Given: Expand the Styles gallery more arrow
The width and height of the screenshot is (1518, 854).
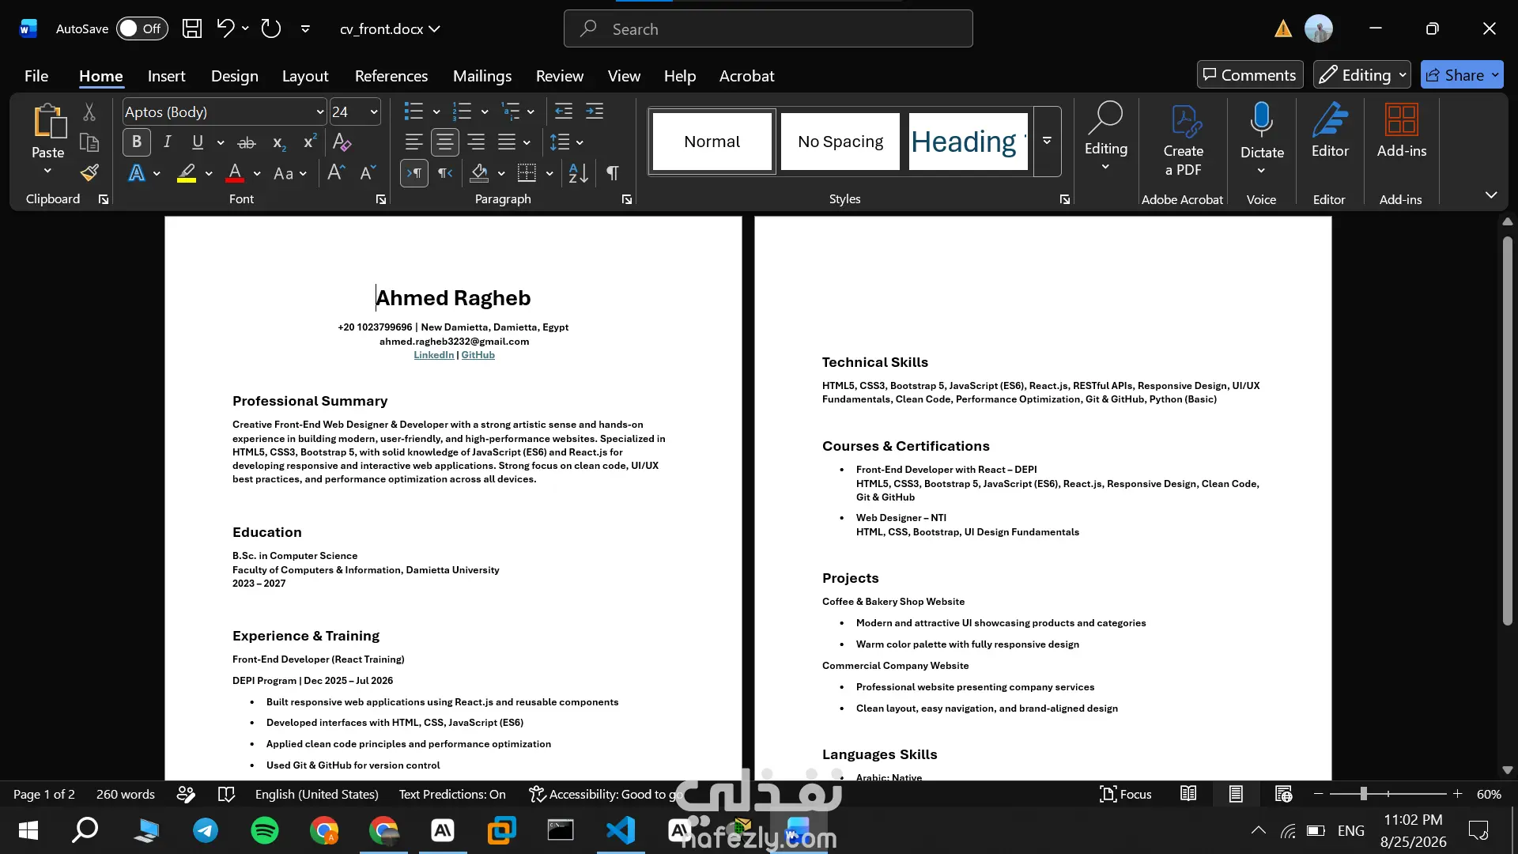Looking at the screenshot, I should click(x=1047, y=141).
